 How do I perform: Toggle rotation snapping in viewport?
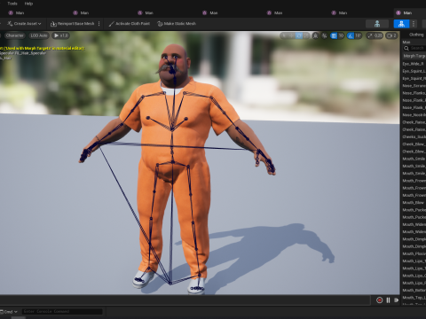tap(351, 35)
